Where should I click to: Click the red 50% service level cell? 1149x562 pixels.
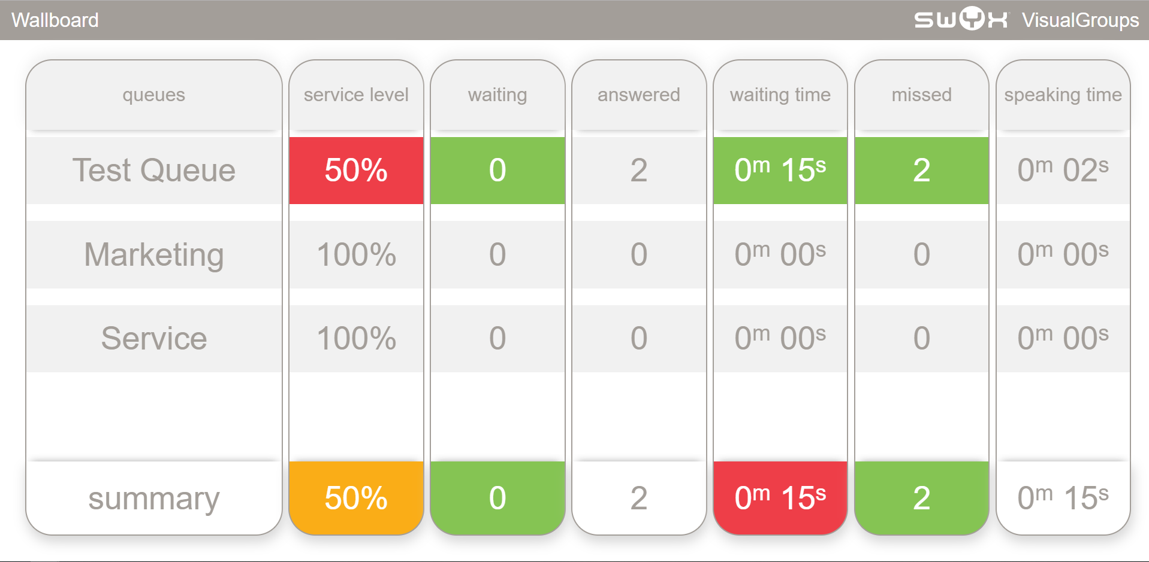click(356, 171)
